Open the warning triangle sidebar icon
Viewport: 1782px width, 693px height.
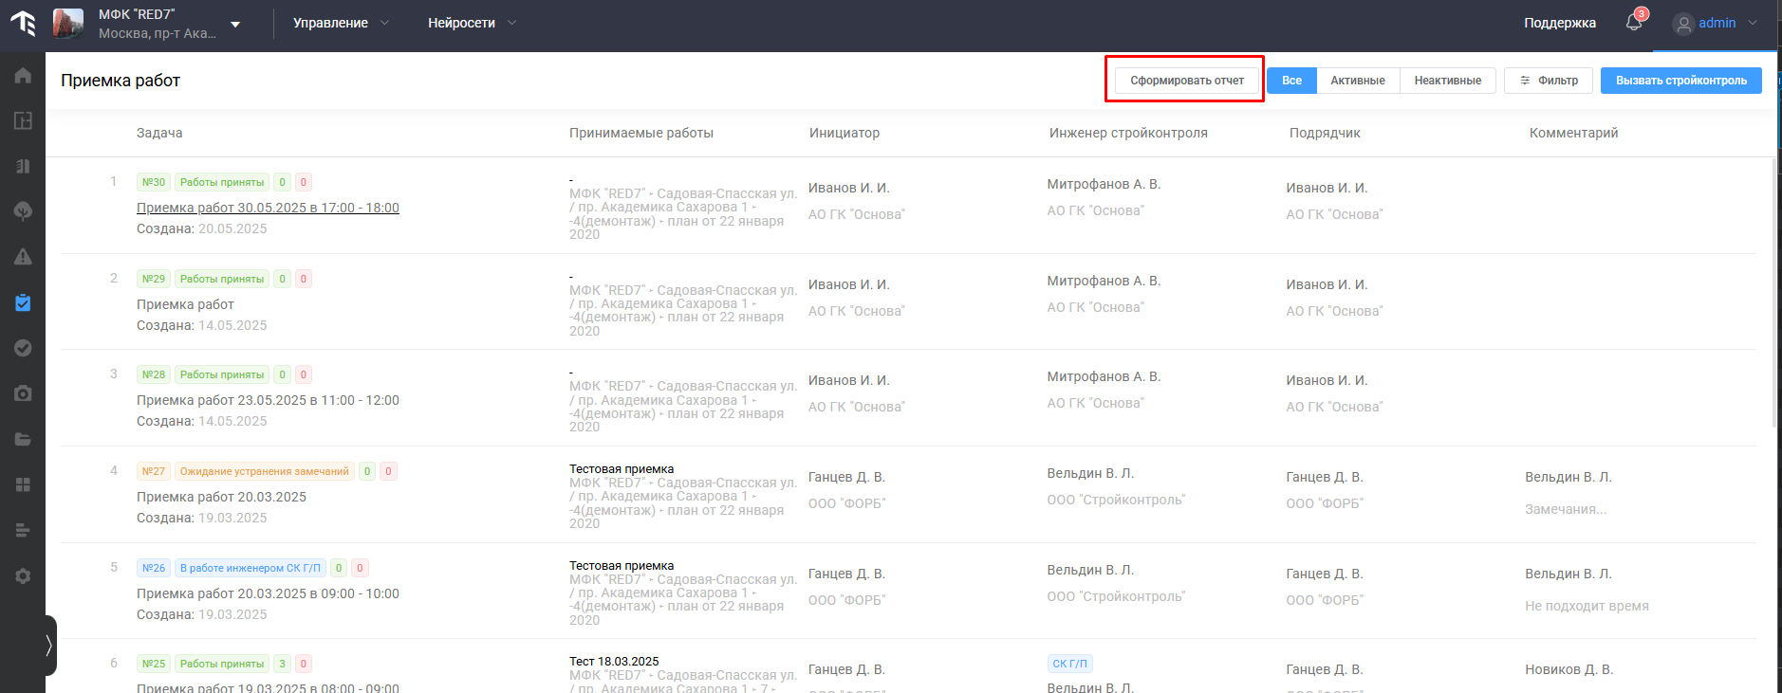point(23,257)
